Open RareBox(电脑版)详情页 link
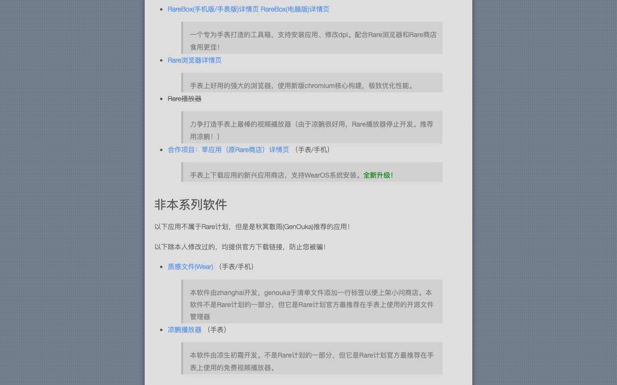 pos(295,9)
